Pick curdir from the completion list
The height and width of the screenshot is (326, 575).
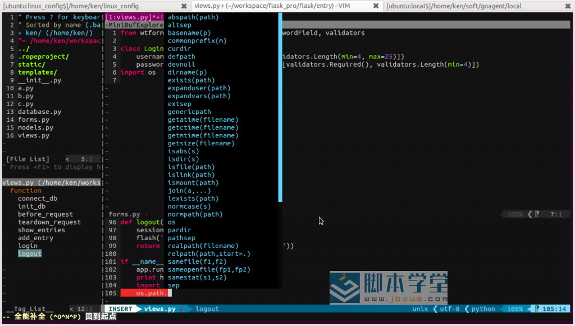click(x=179, y=48)
